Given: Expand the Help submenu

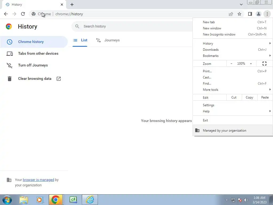Looking at the screenshot, I should coord(233,111).
